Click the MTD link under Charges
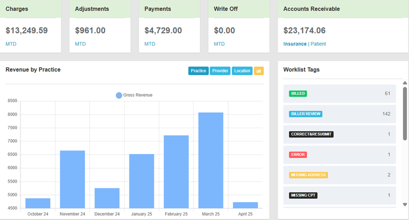 coord(11,44)
